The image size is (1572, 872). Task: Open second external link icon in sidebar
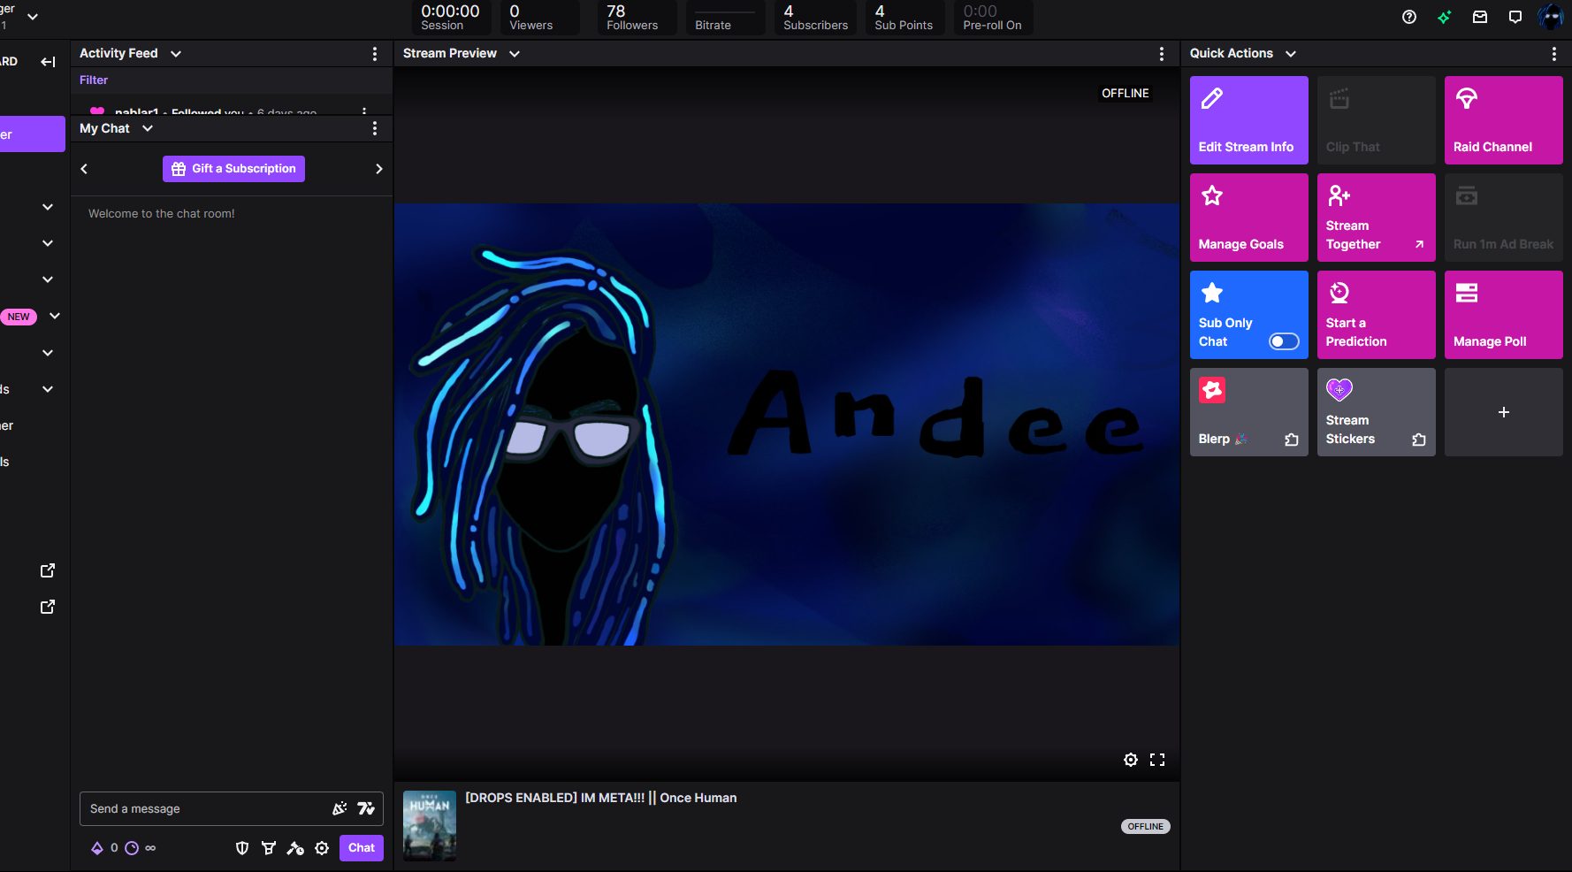coord(48,607)
